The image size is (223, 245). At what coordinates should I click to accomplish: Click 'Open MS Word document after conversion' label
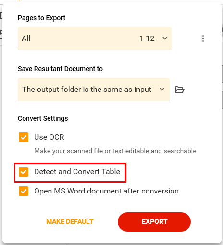(106, 191)
